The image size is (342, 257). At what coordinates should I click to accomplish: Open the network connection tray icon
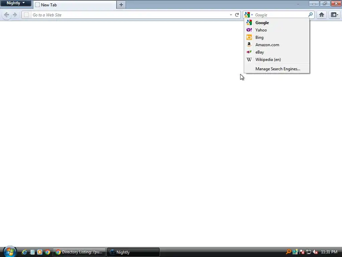pos(308,252)
